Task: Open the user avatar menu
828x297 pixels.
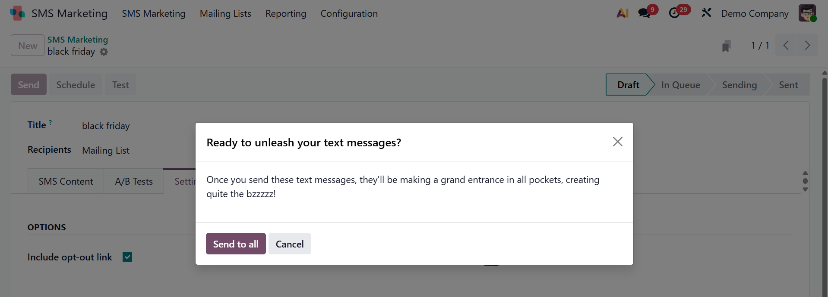Action: pyautogui.click(x=807, y=13)
